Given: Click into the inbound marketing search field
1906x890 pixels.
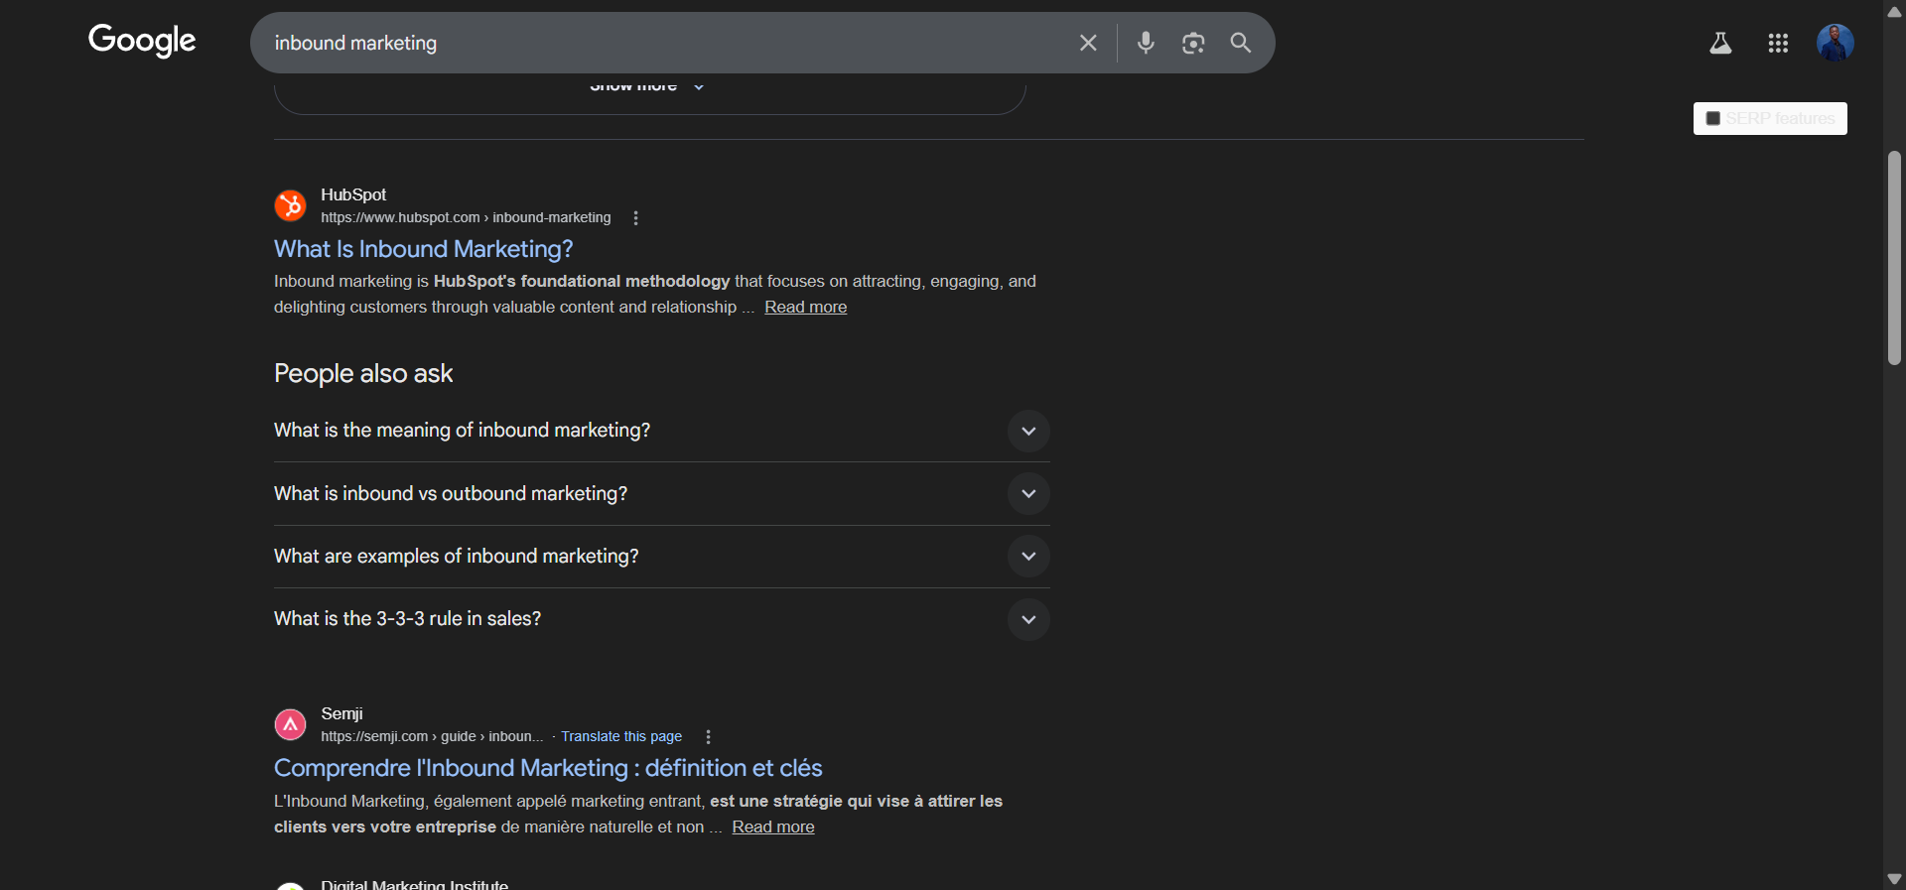Looking at the screenshot, I should [x=665, y=43].
